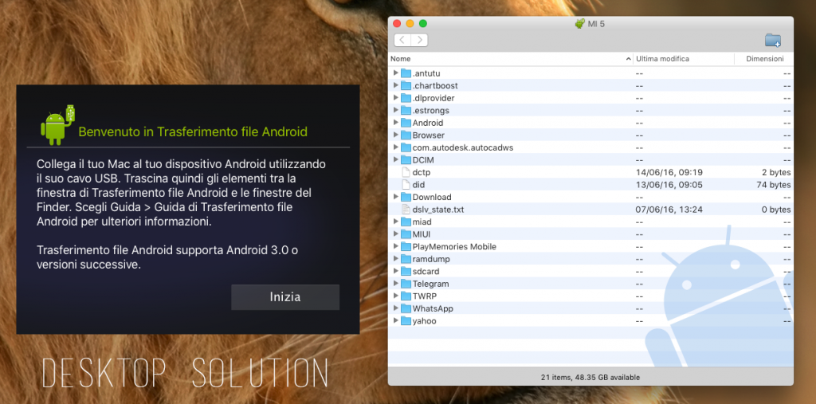Click the MIUI folder icon
816x404 pixels.
[x=406, y=234]
